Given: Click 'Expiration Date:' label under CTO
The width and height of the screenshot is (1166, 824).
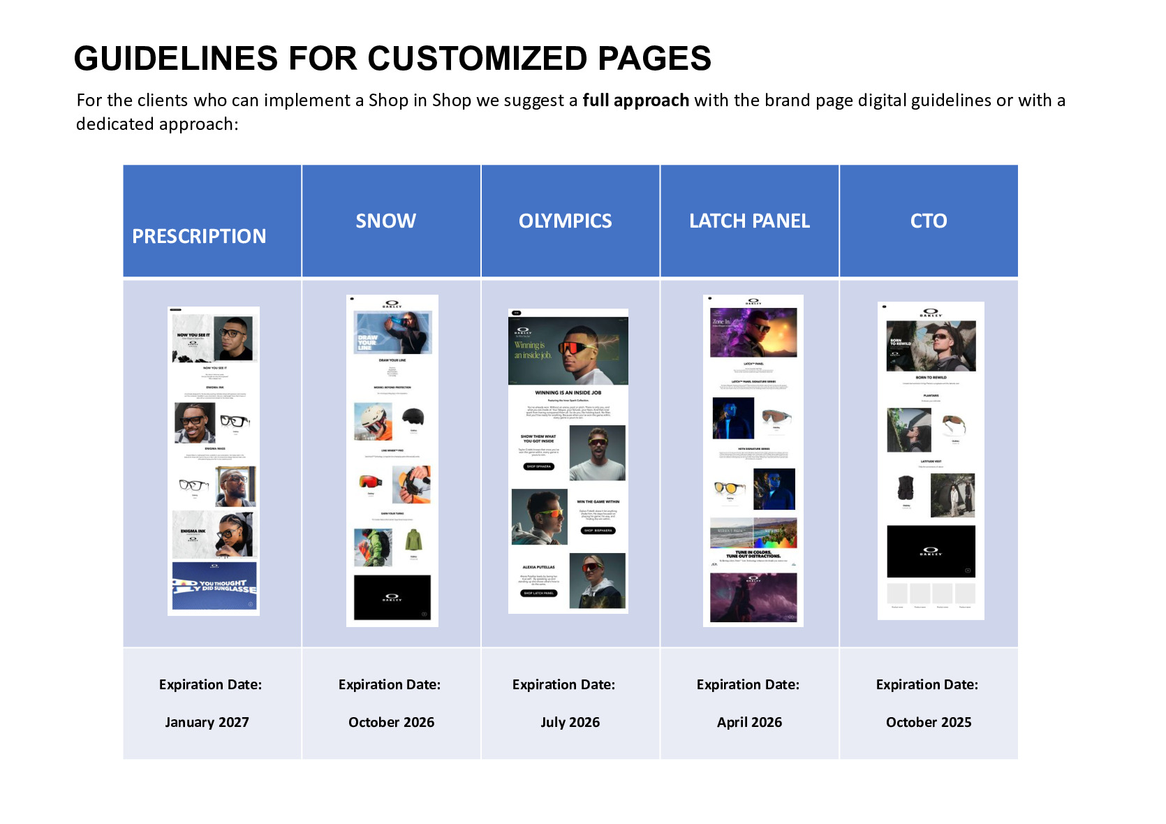Looking at the screenshot, I should coord(927,684).
